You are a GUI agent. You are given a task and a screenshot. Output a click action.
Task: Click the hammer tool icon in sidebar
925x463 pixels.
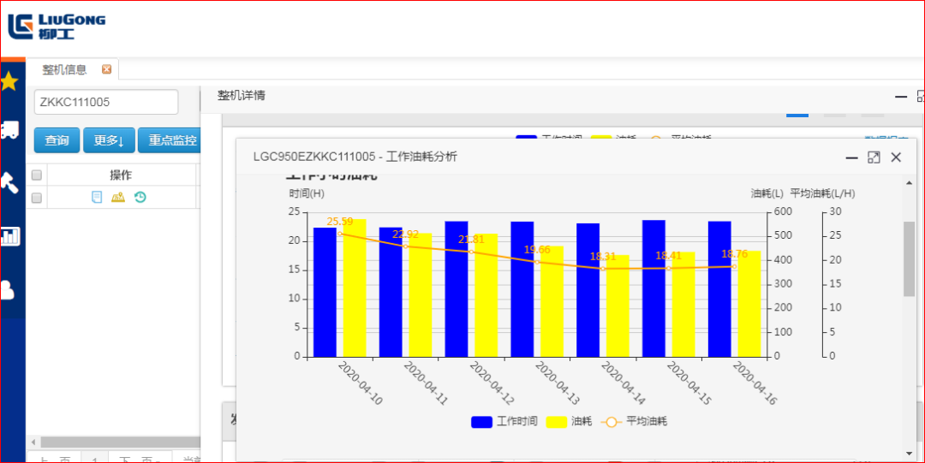9,182
